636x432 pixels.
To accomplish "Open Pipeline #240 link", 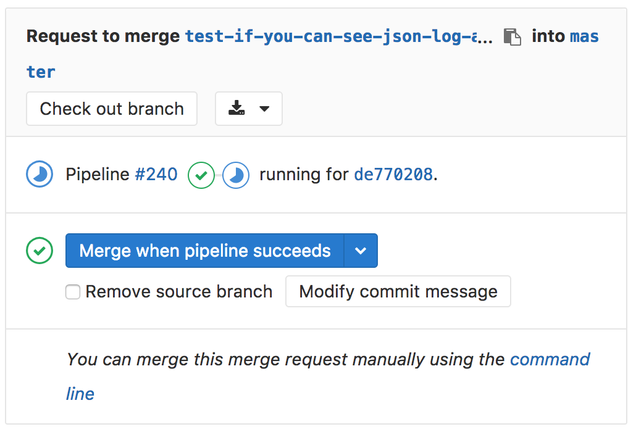I will (156, 175).
